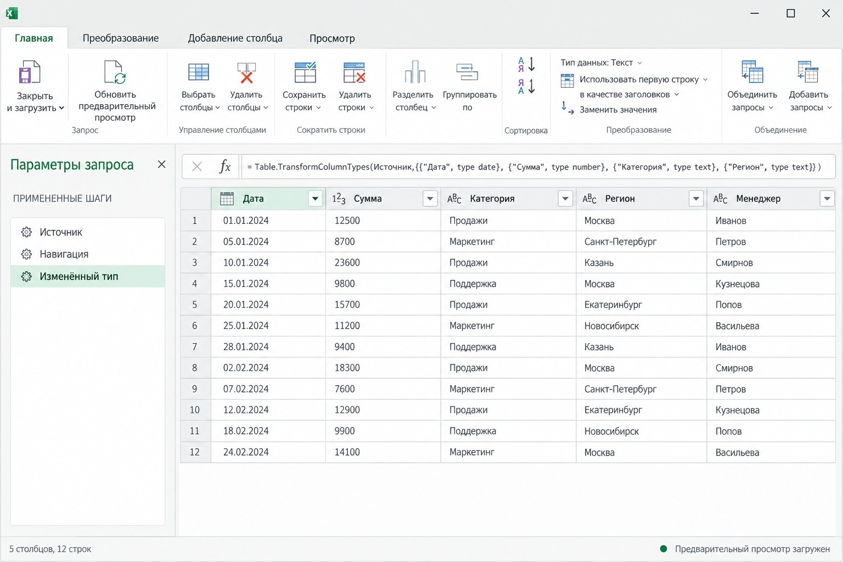Viewport: 843px width, 562px height.
Task: Switch to the Преобразование ribbon tab
Action: (x=121, y=38)
